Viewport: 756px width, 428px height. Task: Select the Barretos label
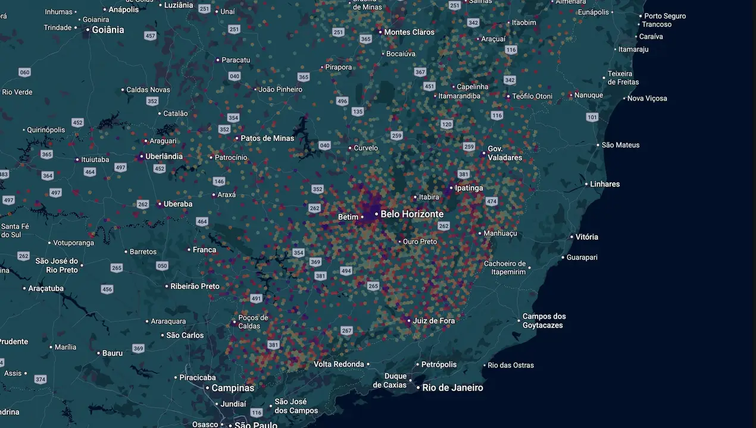click(143, 251)
